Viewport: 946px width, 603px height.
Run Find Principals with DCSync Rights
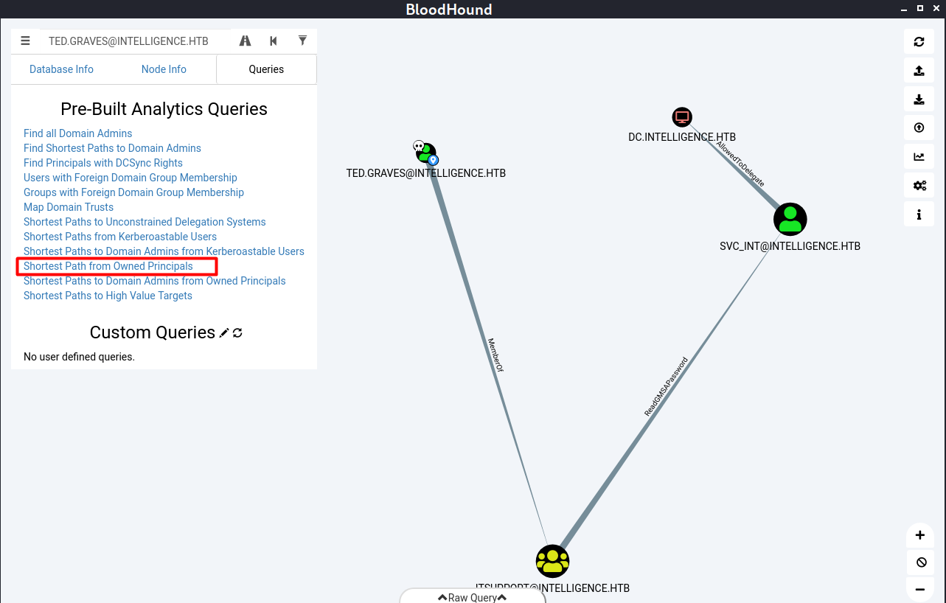(102, 163)
